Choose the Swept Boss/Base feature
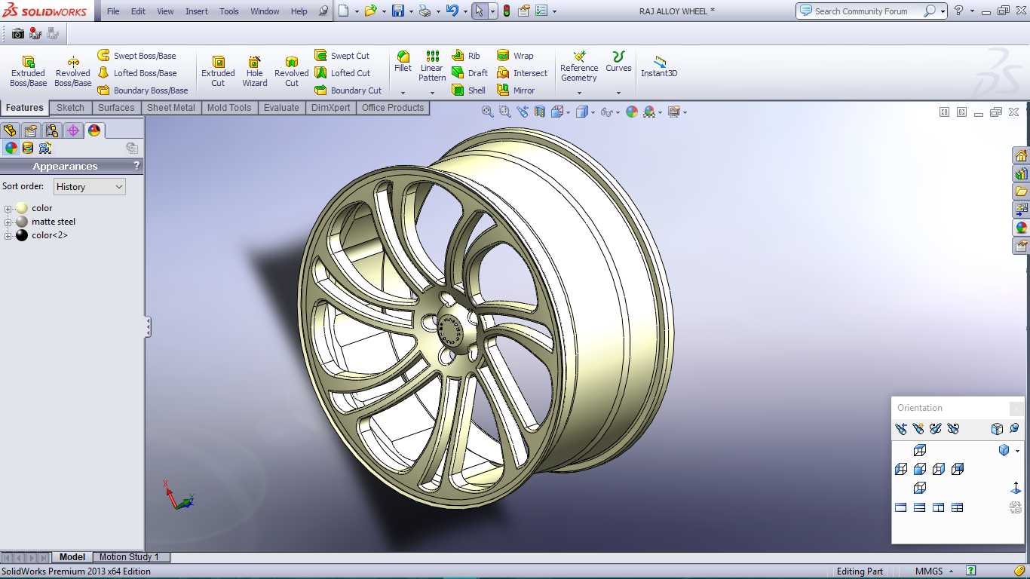This screenshot has width=1030, height=579. [x=136, y=56]
